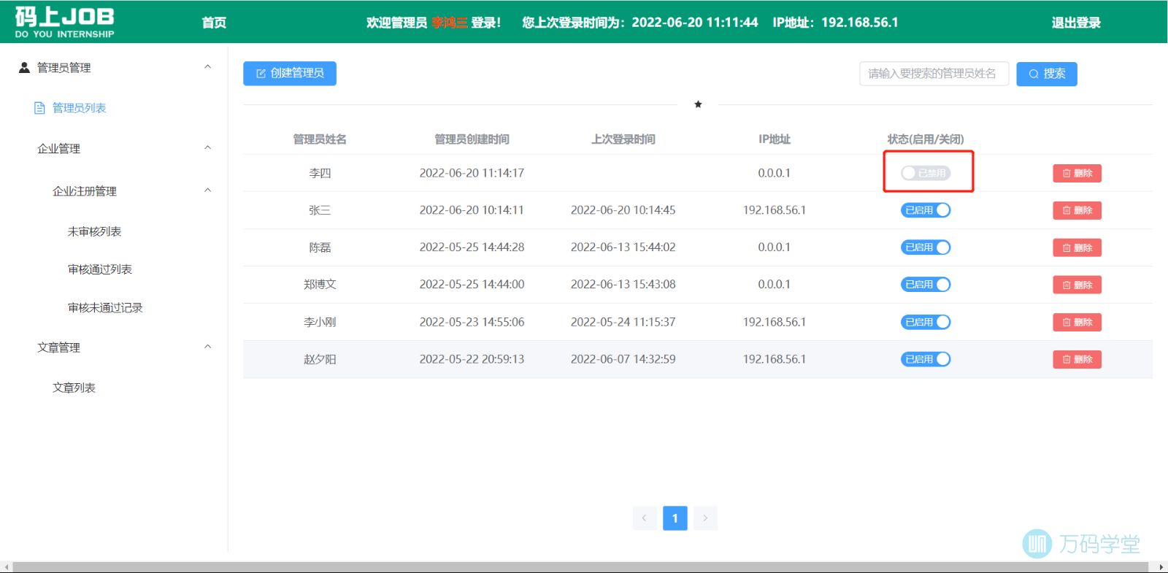Click creation time 2022-05-22 20:59:13
This screenshot has height=573, width=1168.
[x=472, y=359]
